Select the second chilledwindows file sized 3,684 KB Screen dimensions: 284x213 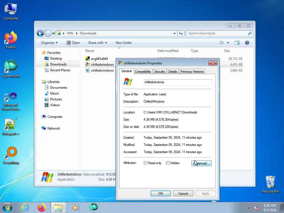[x=100, y=70]
